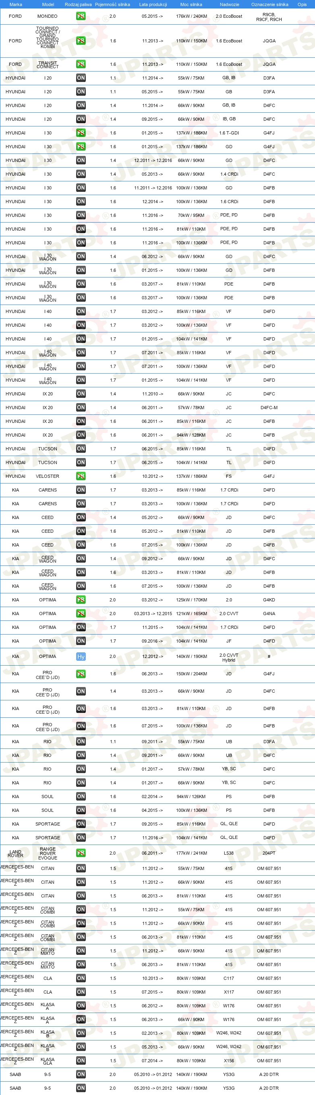The image size is (315, 1095).
Task: Click petrol icon in Hyundai I30 1.6 T-GDI row
Action: (81, 132)
